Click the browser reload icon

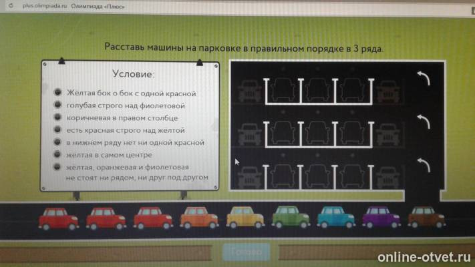click(x=11, y=5)
